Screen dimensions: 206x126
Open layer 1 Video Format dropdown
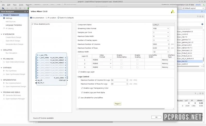102,60
